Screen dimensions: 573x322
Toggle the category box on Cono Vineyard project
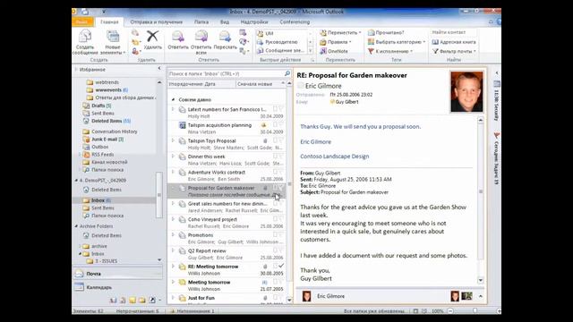tap(275, 218)
